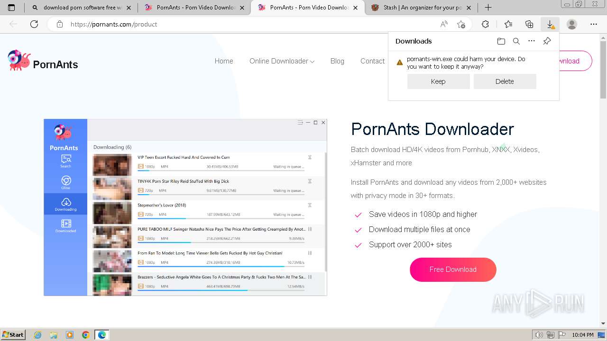Search downloads magnifier icon
The image size is (607, 341).
point(516,41)
